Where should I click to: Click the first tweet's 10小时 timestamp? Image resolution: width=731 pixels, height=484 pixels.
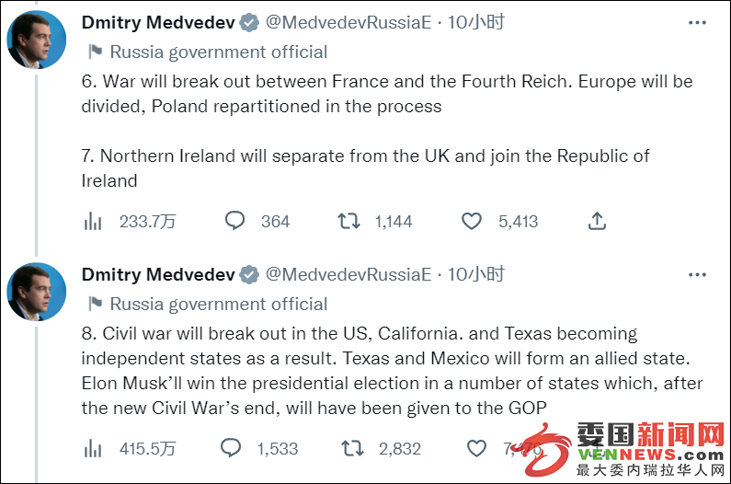pyautogui.click(x=476, y=22)
